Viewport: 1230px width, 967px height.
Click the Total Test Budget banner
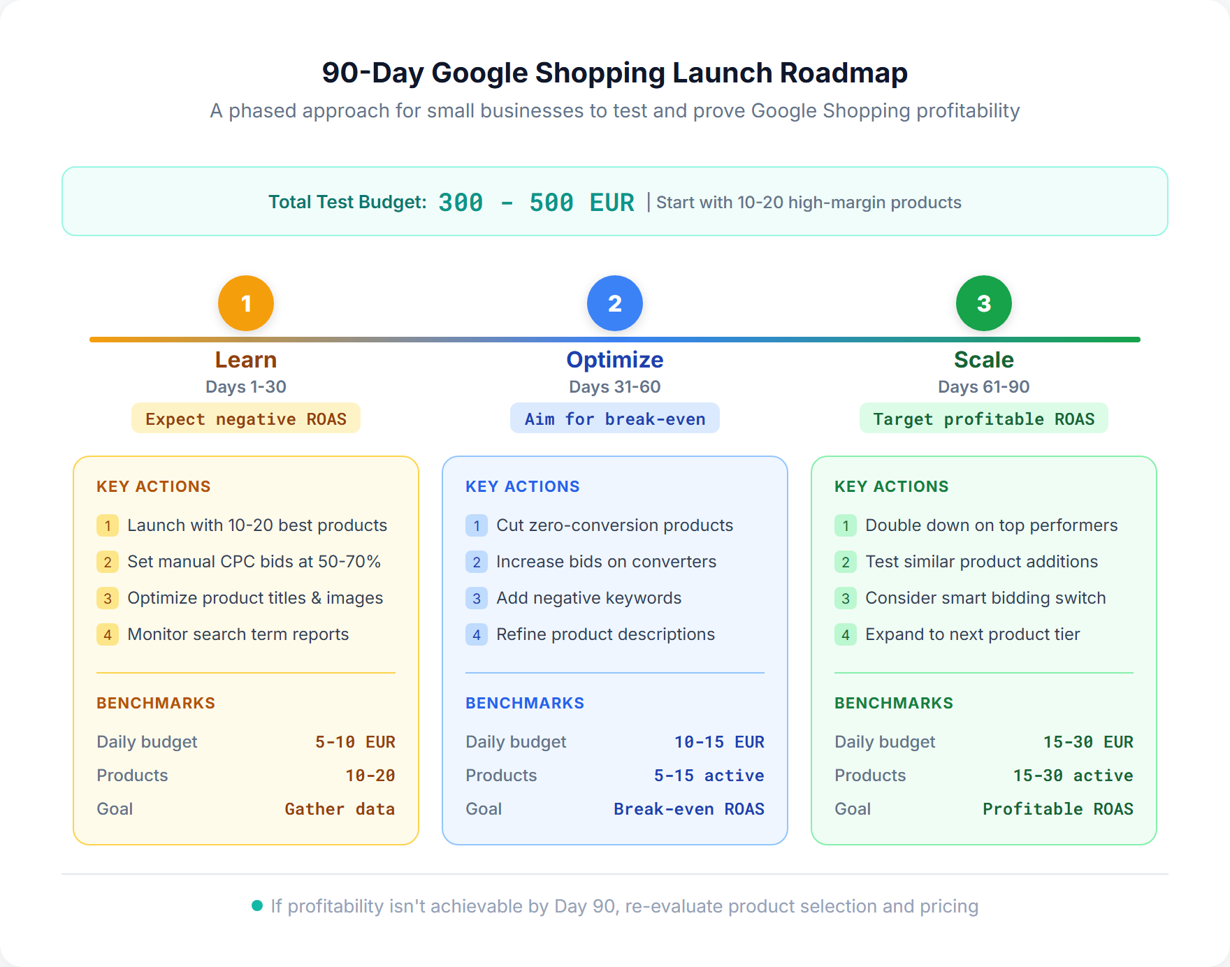pos(614,201)
